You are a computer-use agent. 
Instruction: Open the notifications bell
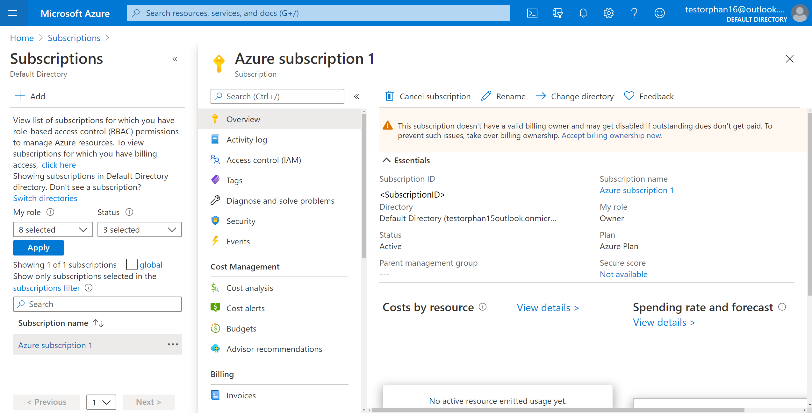pos(583,13)
